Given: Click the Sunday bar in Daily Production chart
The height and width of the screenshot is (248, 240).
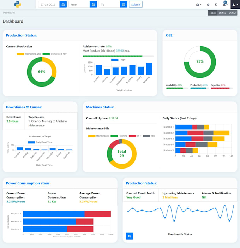Looking at the screenshot, I should [x=99, y=70].
